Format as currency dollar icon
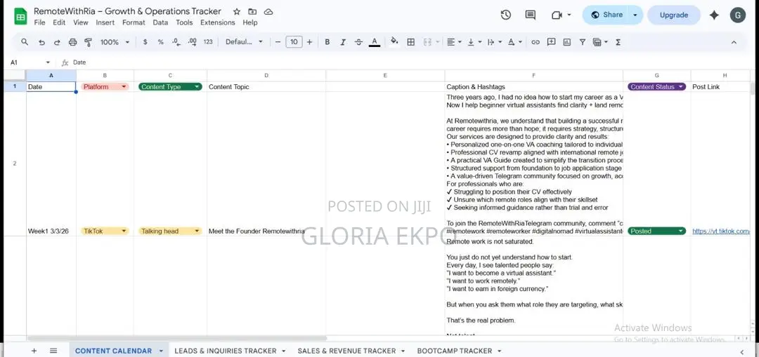Image resolution: width=759 pixels, height=357 pixels. point(145,42)
